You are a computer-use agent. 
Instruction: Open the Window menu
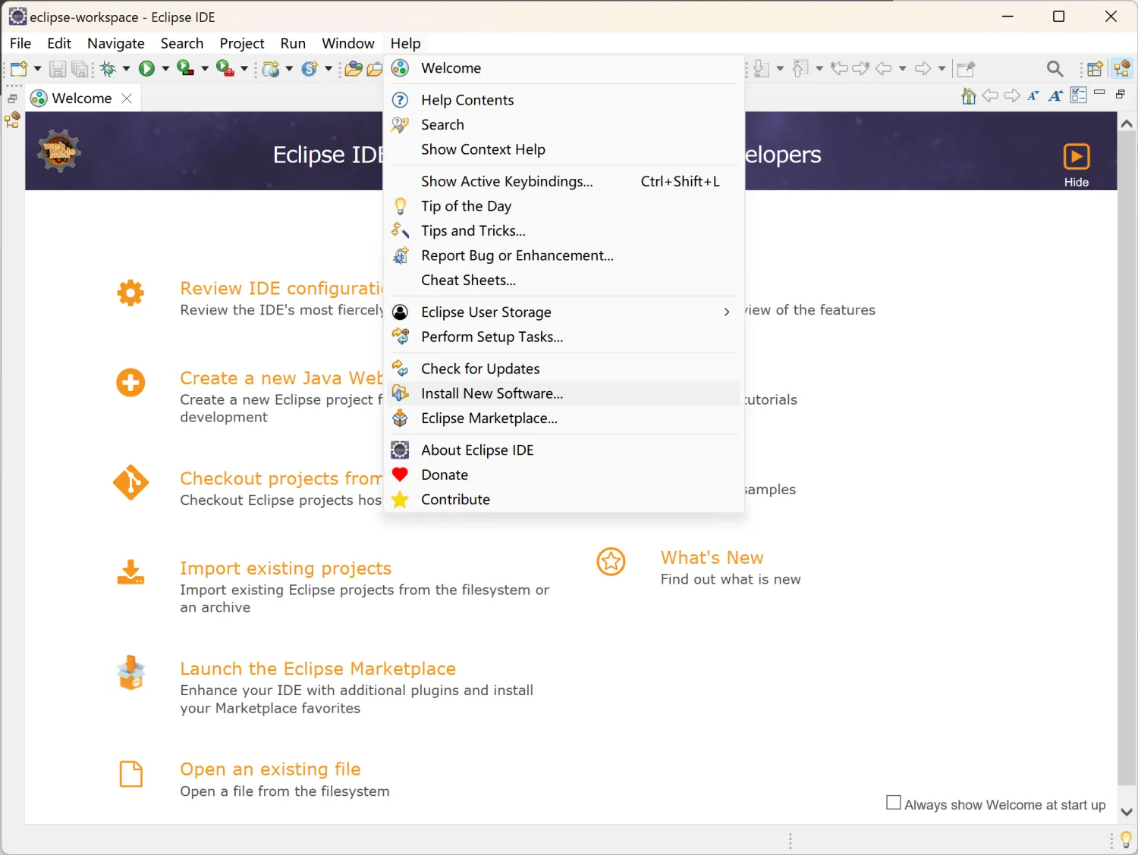347,43
